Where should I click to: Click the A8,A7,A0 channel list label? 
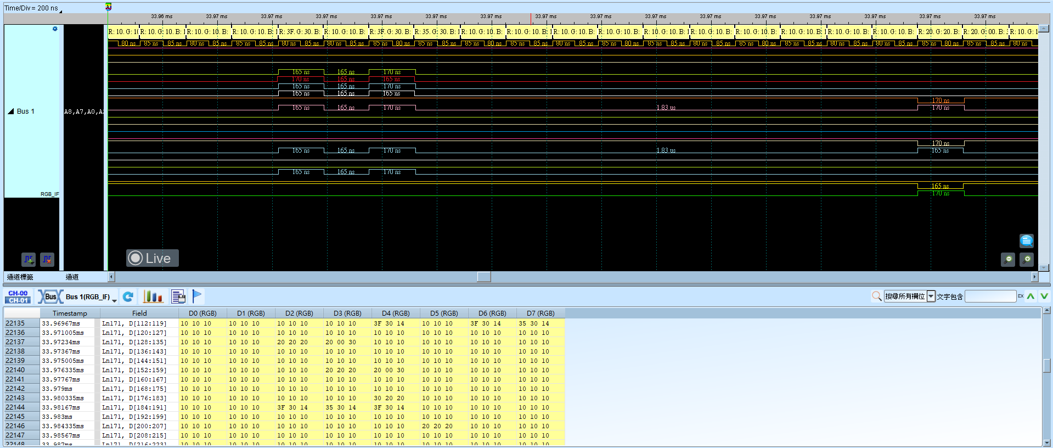pos(83,111)
